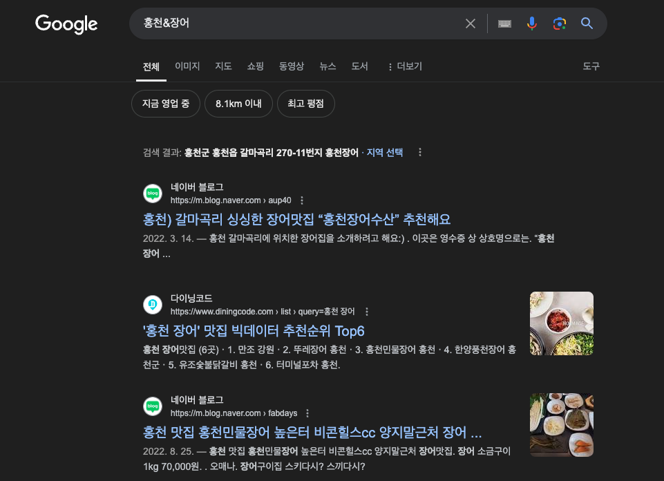The height and width of the screenshot is (481, 664).
Task: Switch to the 지도 tab
Action: 224,66
